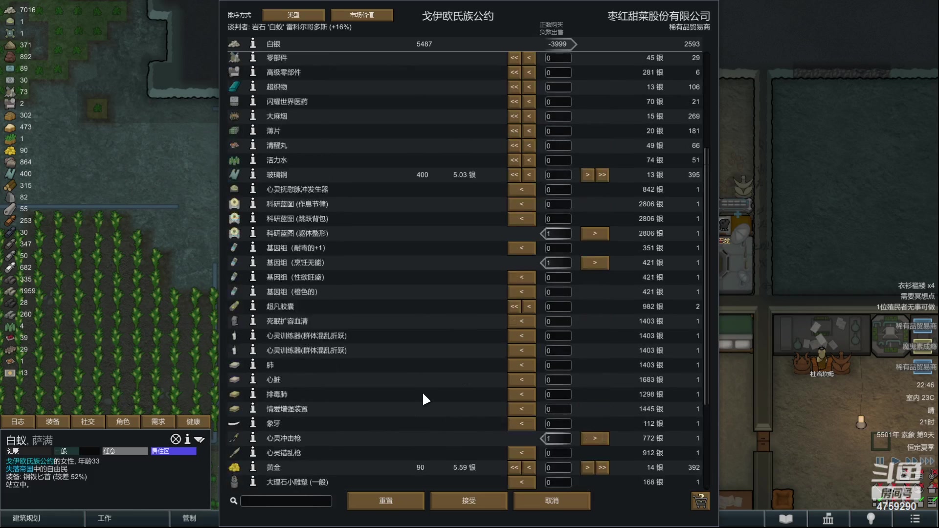Toggle temperature overlay thermometer icon
The height and width of the screenshot is (528, 939).
click(932, 475)
